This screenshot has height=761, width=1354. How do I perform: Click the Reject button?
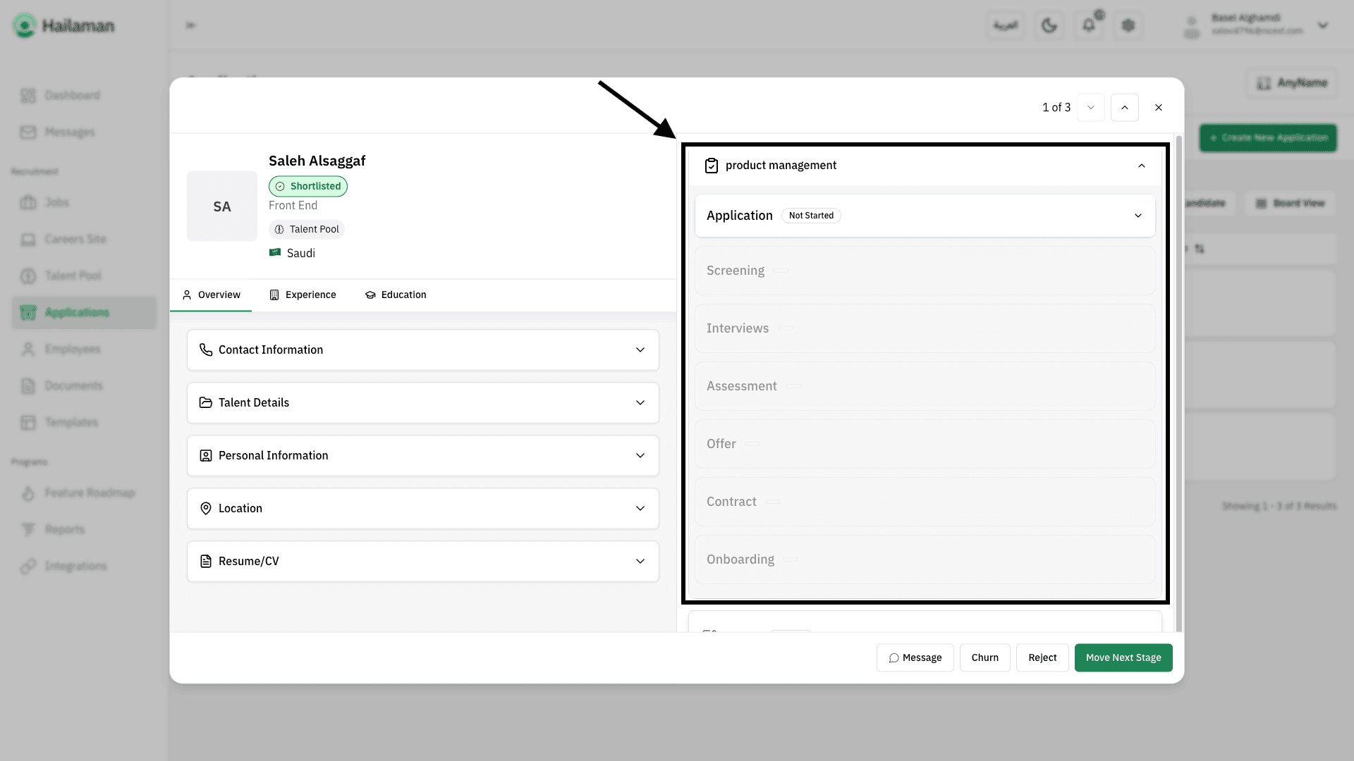[x=1042, y=658]
